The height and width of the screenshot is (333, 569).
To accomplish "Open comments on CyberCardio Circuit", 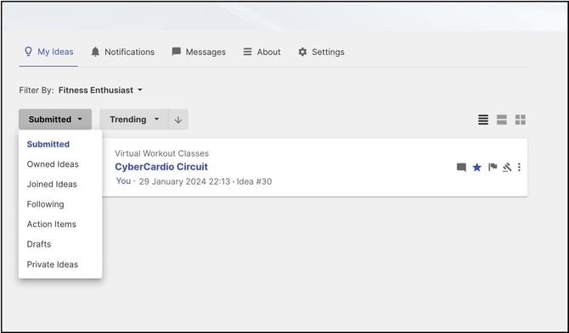I will click(461, 167).
